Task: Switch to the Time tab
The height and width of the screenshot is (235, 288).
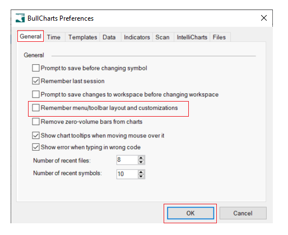Action: [x=54, y=37]
